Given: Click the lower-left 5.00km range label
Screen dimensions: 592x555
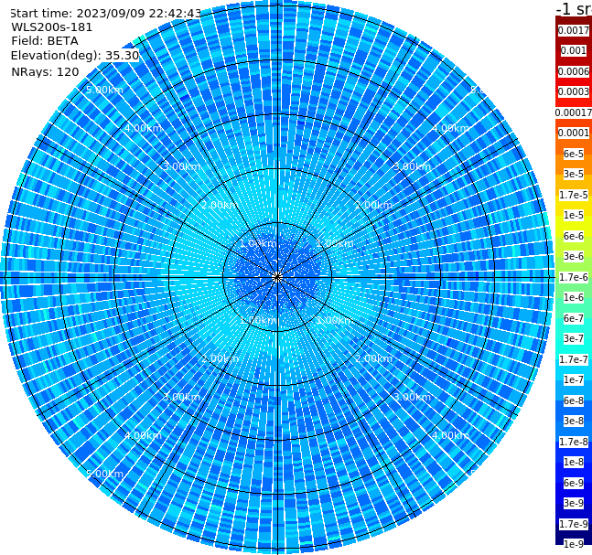Looking at the screenshot, I should (x=104, y=474).
